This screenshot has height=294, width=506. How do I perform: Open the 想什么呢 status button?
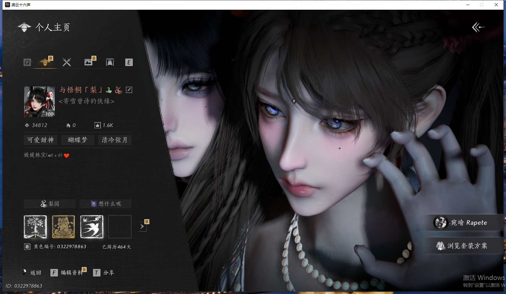106,204
